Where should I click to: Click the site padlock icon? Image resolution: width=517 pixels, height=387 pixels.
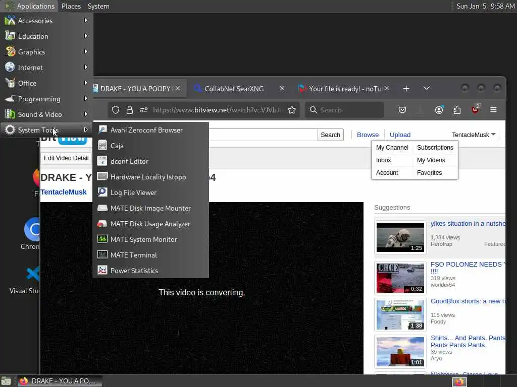pyautogui.click(x=130, y=110)
